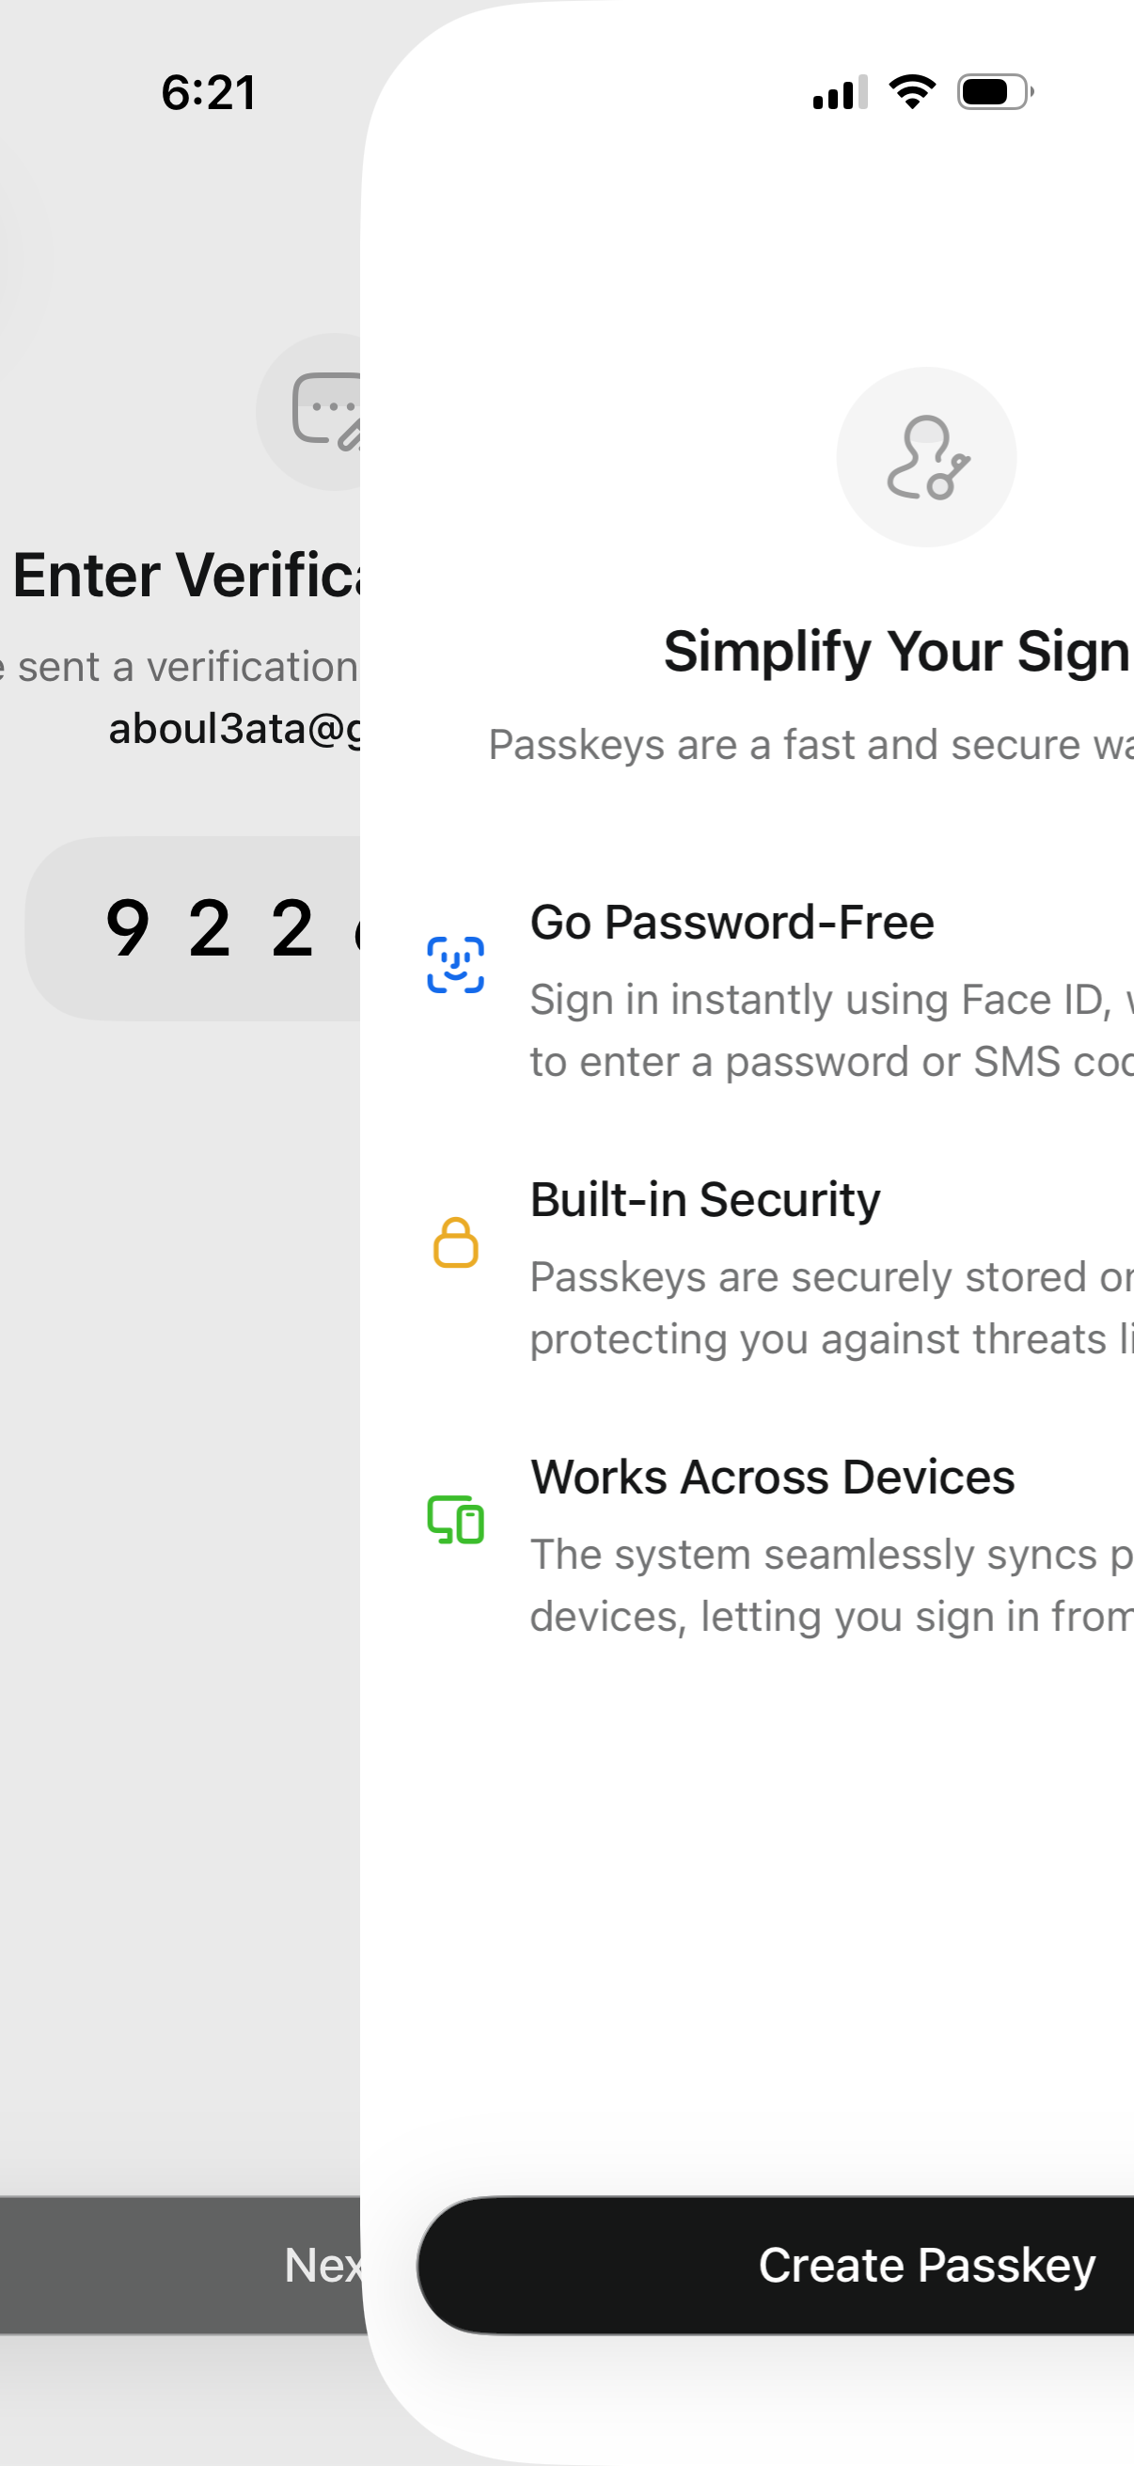Select the Works Across Devices heading
This screenshot has width=1134, height=2466.
pyautogui.click(x=772, y=1478)
